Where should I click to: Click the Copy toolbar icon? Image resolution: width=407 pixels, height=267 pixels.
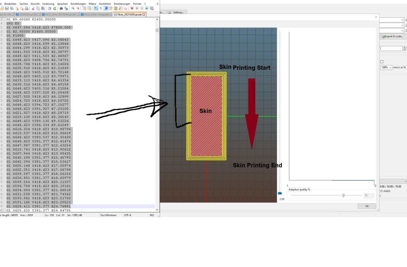tap(38, 8)
